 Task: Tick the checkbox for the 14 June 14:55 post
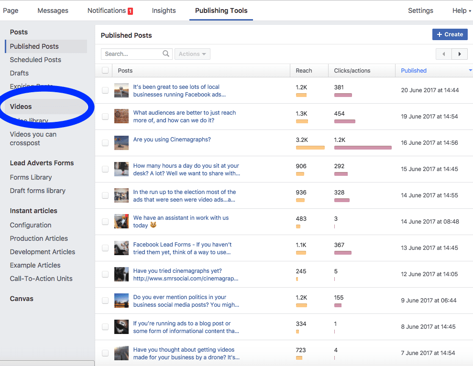105,195
